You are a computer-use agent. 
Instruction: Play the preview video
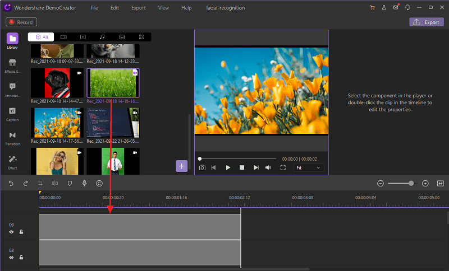[228, 167]
